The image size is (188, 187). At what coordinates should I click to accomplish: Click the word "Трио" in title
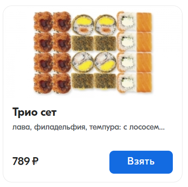click(25, 112)
